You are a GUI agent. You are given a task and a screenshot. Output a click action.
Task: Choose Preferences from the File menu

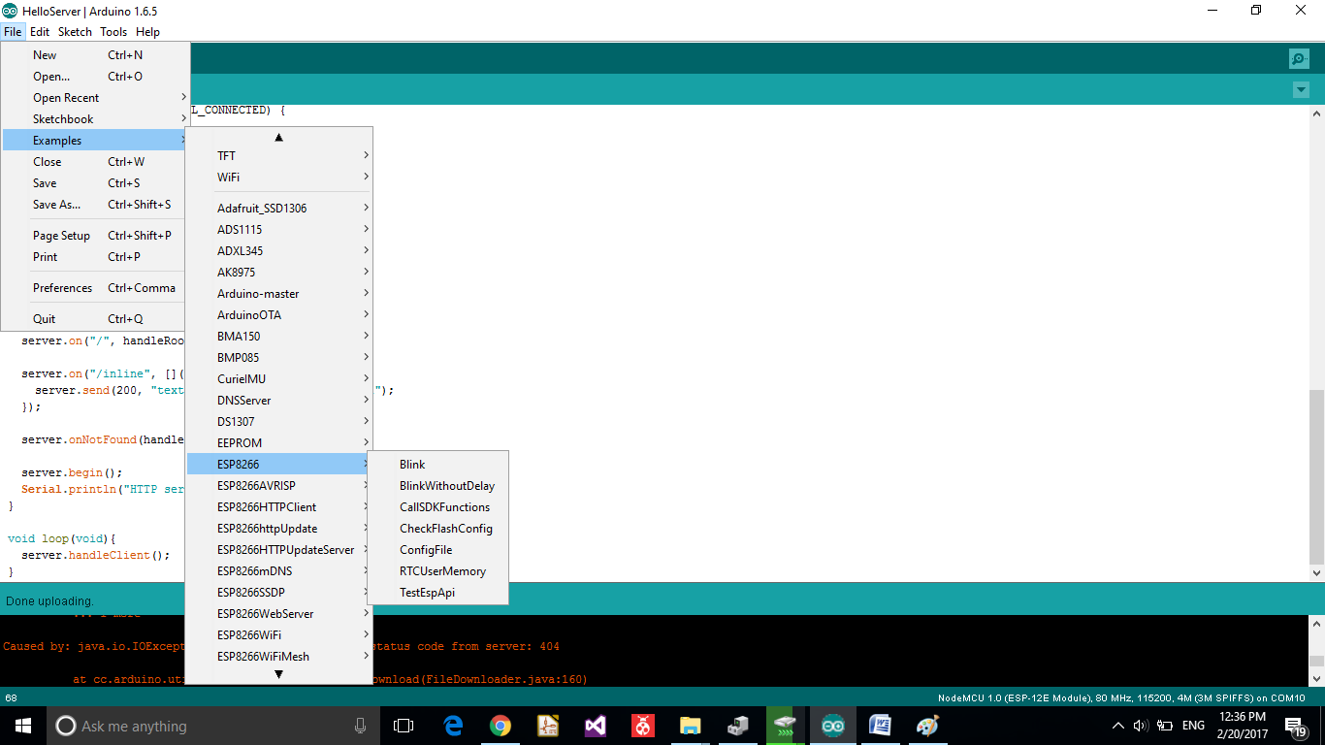point(63,288)
